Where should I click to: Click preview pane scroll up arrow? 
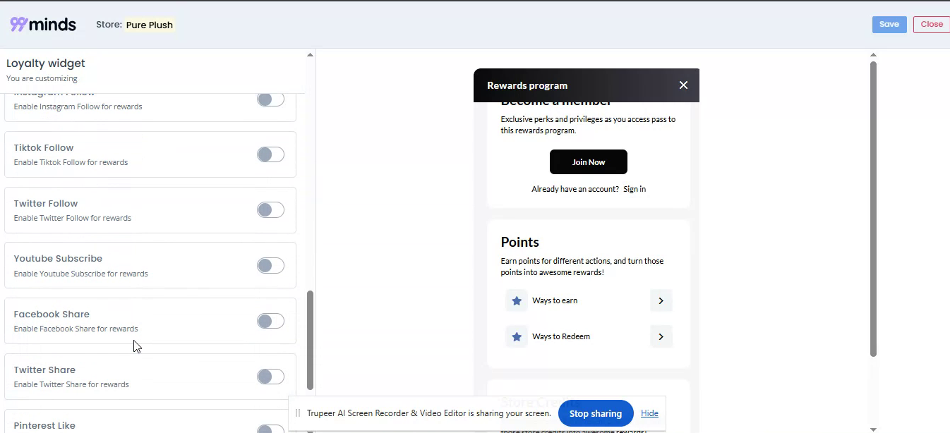point(873,55)
